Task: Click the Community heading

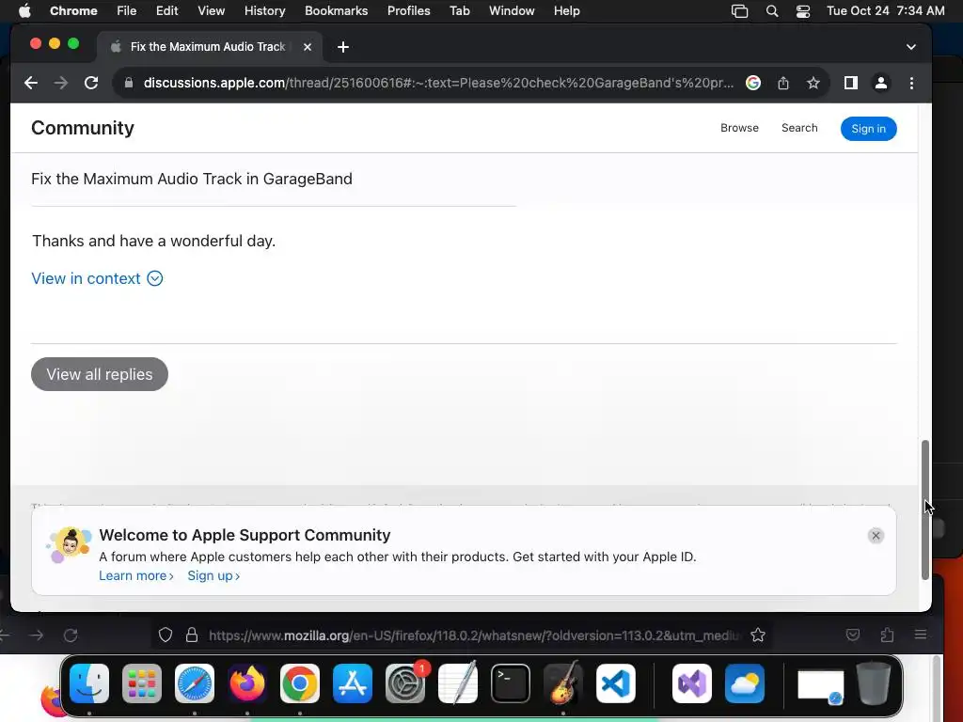Action: [83, 128]
